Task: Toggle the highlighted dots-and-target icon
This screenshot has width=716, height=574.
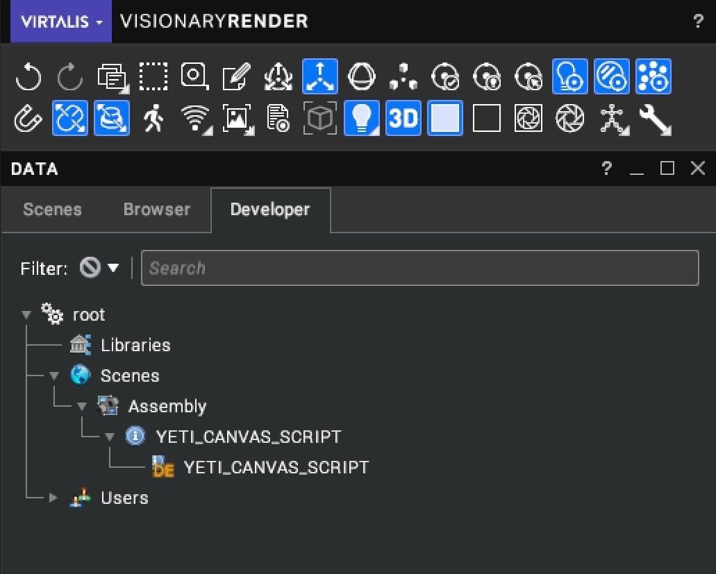Action: [x=653, y=76]
